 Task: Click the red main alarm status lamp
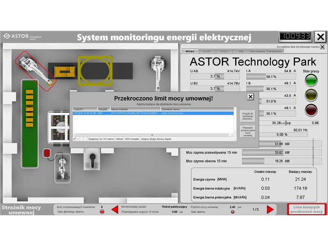tap(102, 212)
